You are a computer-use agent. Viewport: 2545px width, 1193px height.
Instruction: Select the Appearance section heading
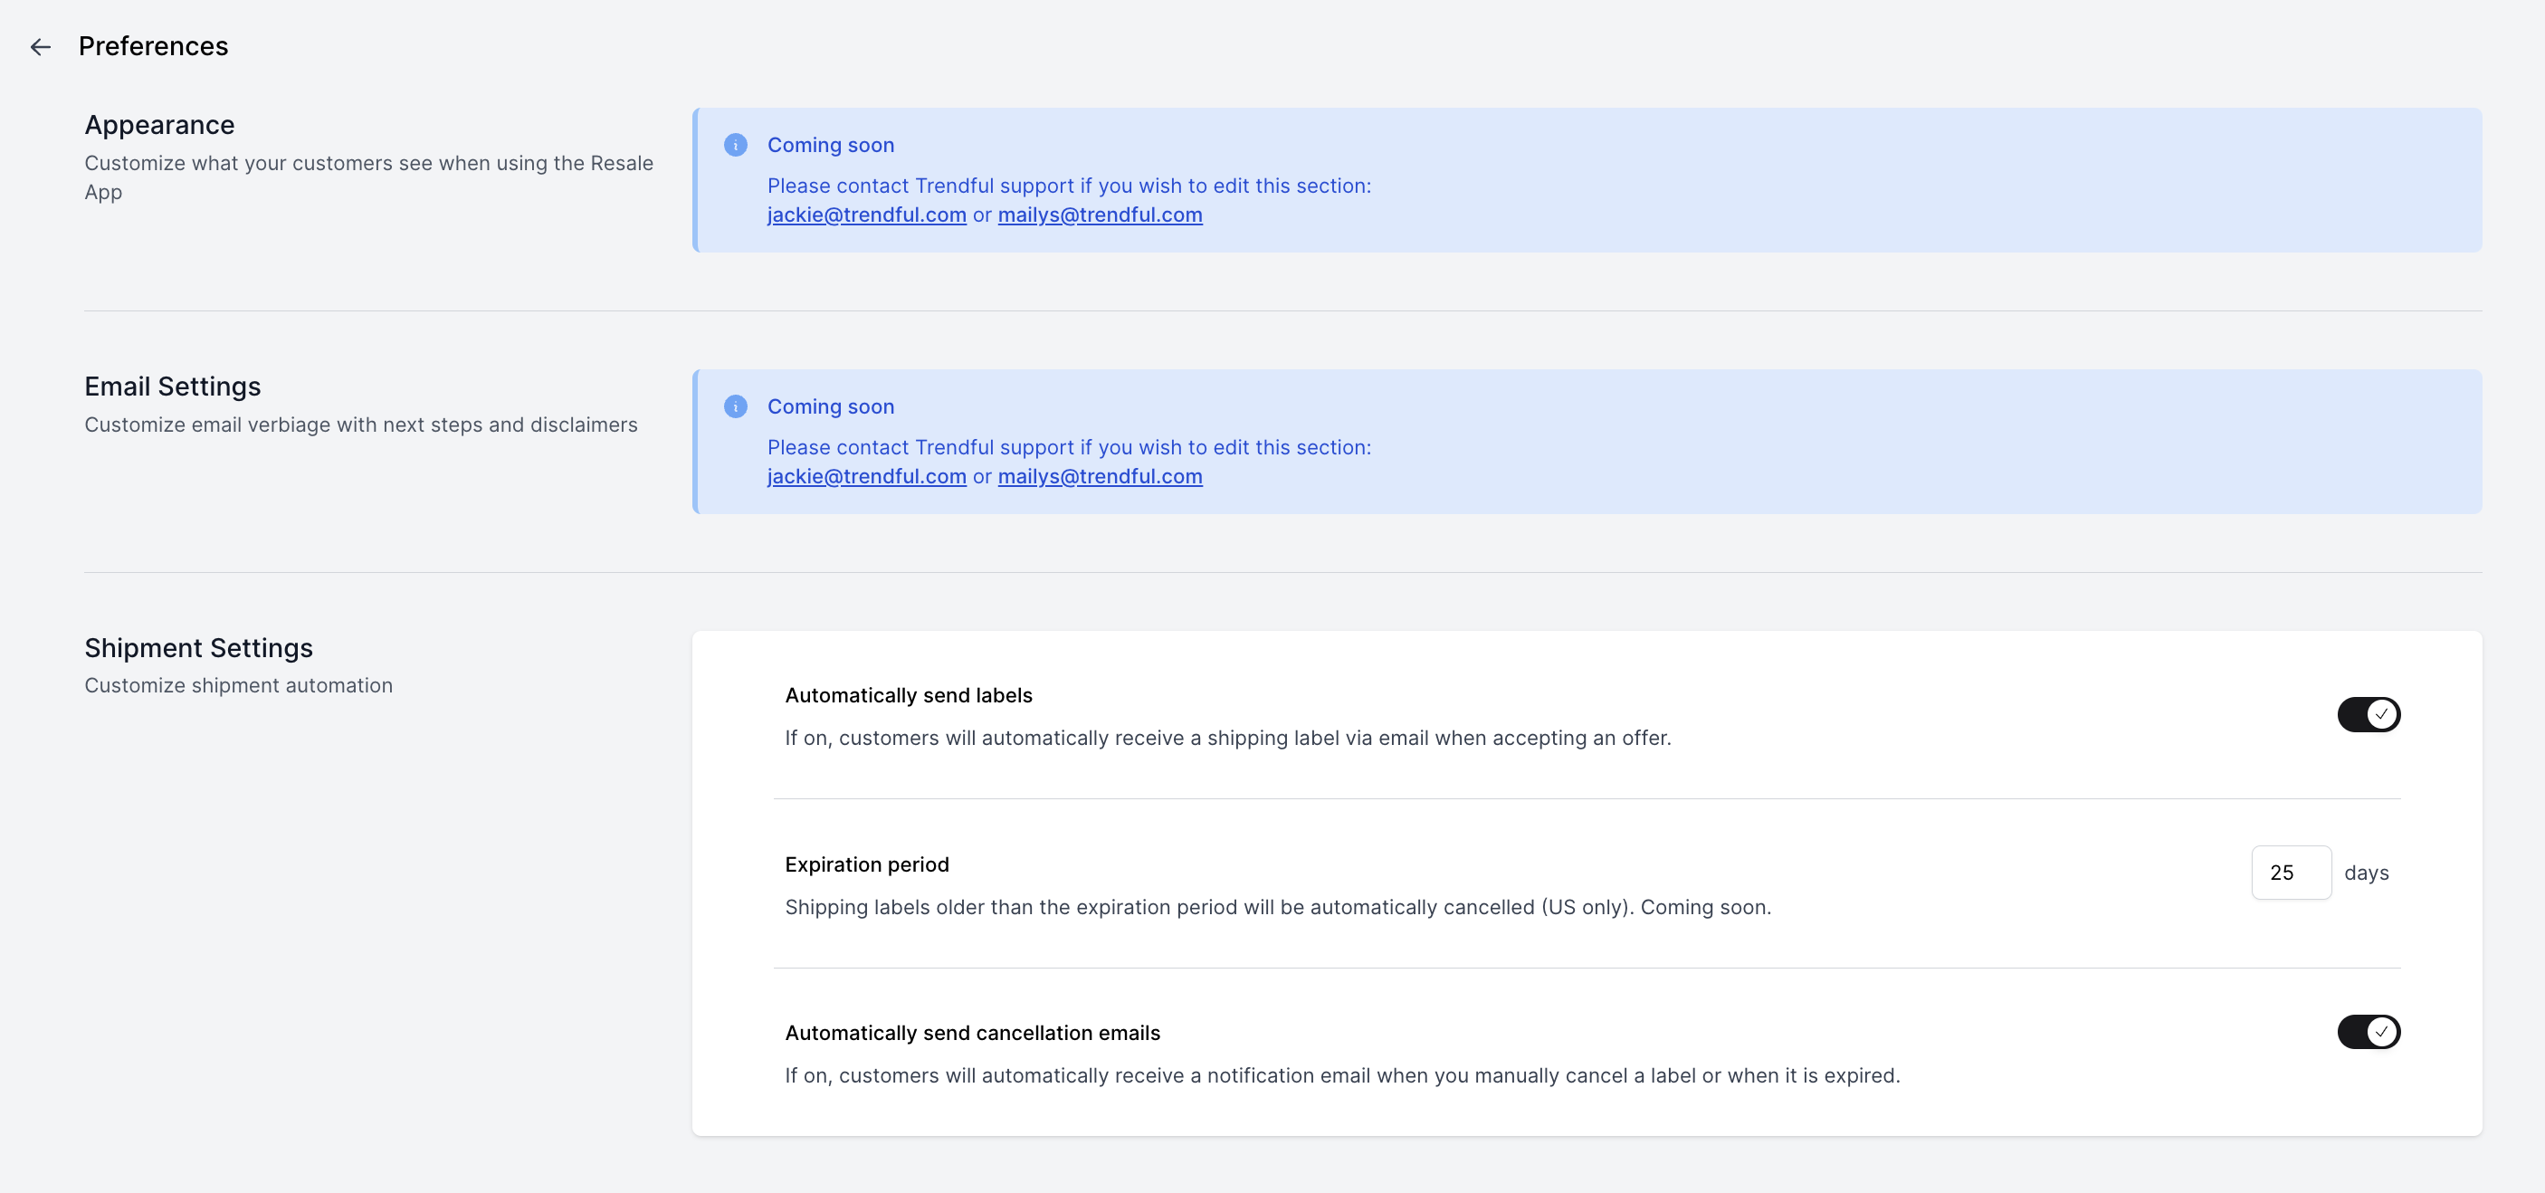(x=159, y=125)
